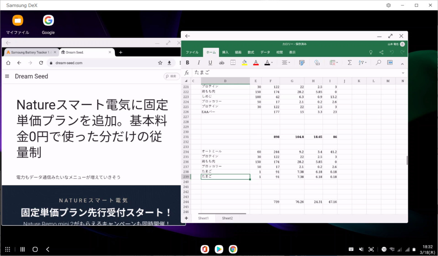Open the black cell style color dropdown
Image resolution: width=438 pixels, height=256 pixels.
point(269,63)
